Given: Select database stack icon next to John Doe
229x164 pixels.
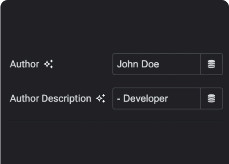Looking at the screenshot, I should click(x=212, y=64).
